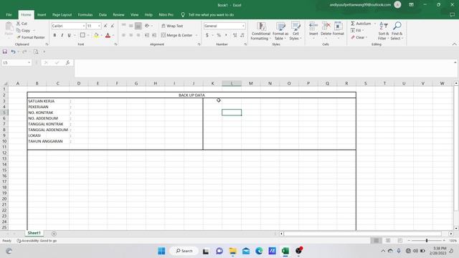Open File Explorer from taskbar
Image resolution: width=459 pixels, height=258 pixels.
[x=232, y=251]
